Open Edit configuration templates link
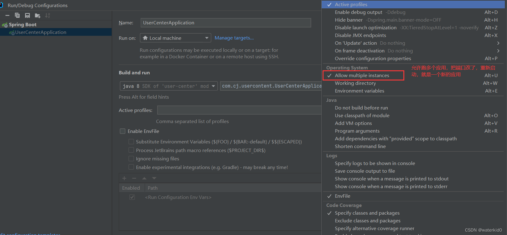The height and width of the screenshot is (235, 507). (30, 234)
